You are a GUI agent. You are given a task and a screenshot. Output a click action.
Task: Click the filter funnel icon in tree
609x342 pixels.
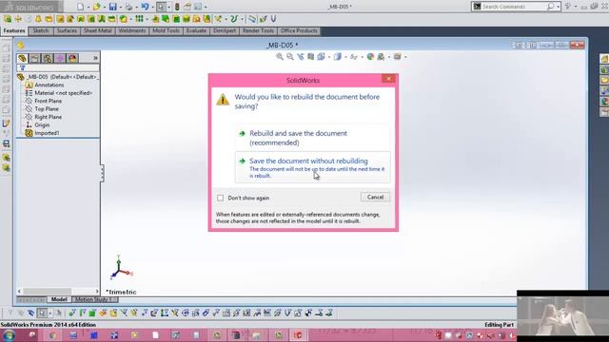point(23,67)
